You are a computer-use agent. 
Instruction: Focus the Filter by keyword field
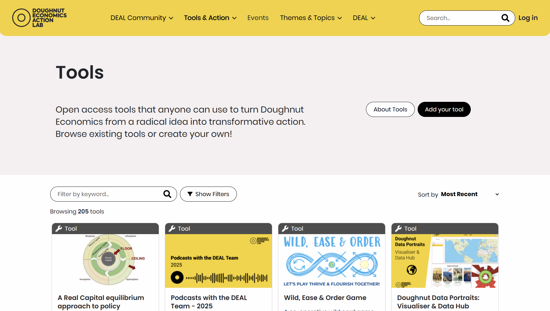coord(107,194)
